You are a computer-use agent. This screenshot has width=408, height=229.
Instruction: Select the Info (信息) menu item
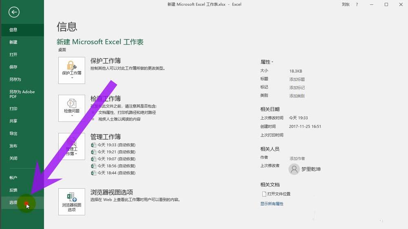pyautogui.click(x=22, y=30)
